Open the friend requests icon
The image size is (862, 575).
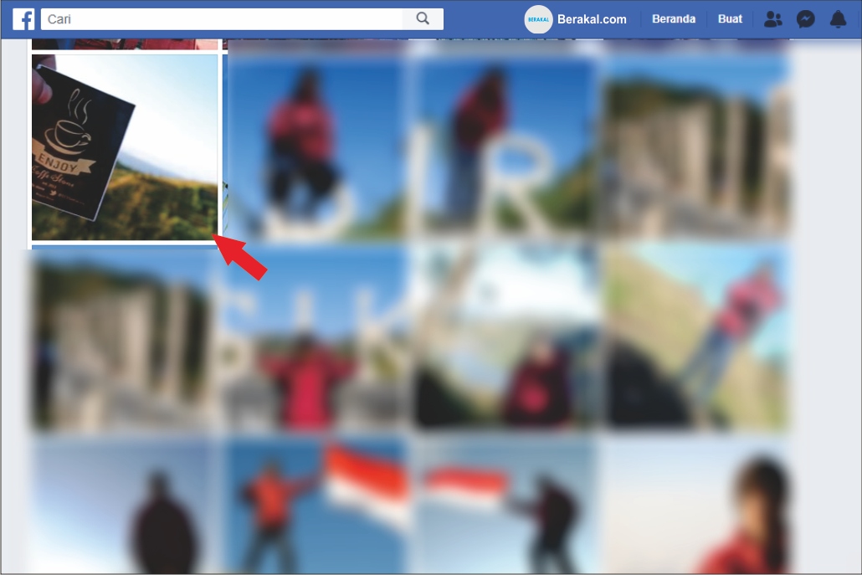pyautogui.click(x=773, y=19)
